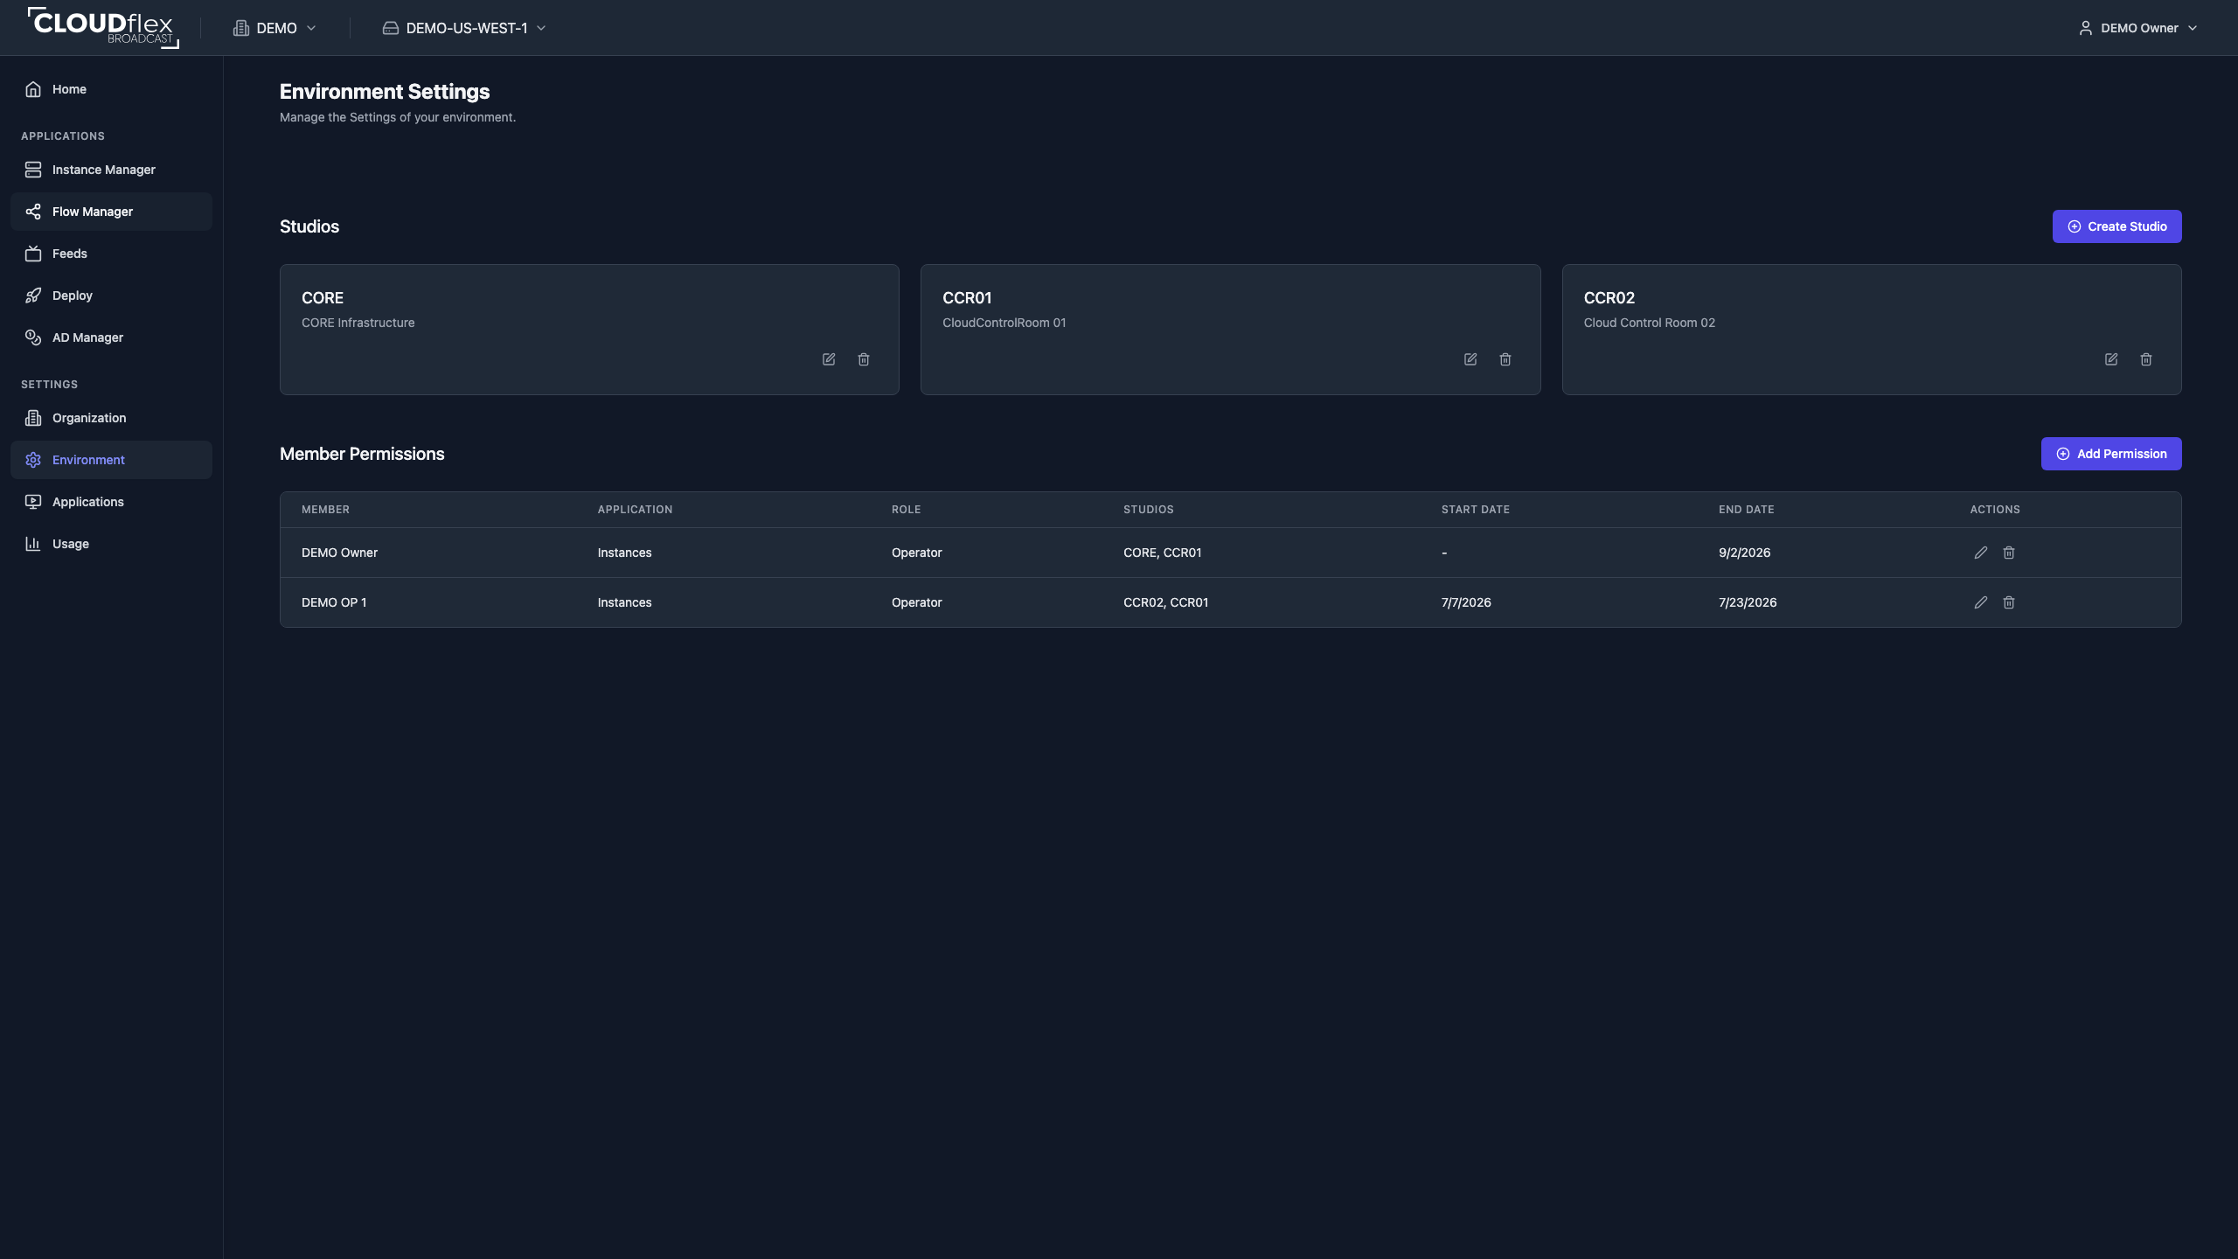The width and height of the screenshot is (2238, 1259).
Task: Click the AD Manager coins icon
Action: point(33,337)
